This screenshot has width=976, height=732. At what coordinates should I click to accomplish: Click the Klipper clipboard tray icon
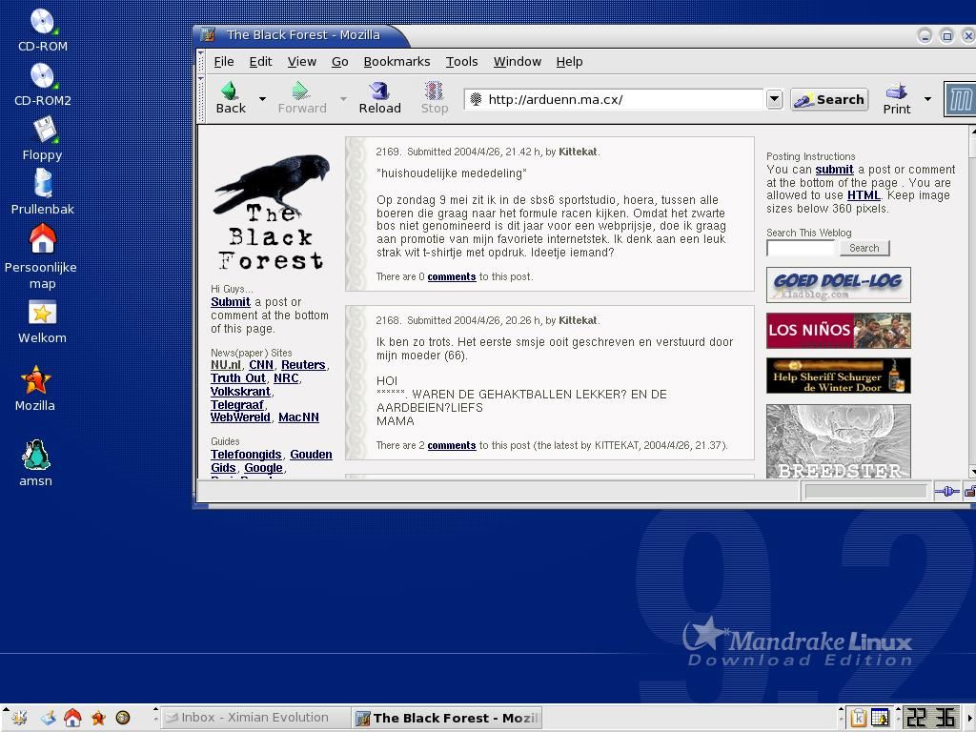point(859,718)
